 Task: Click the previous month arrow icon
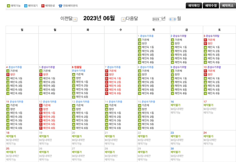click(75, 19)
